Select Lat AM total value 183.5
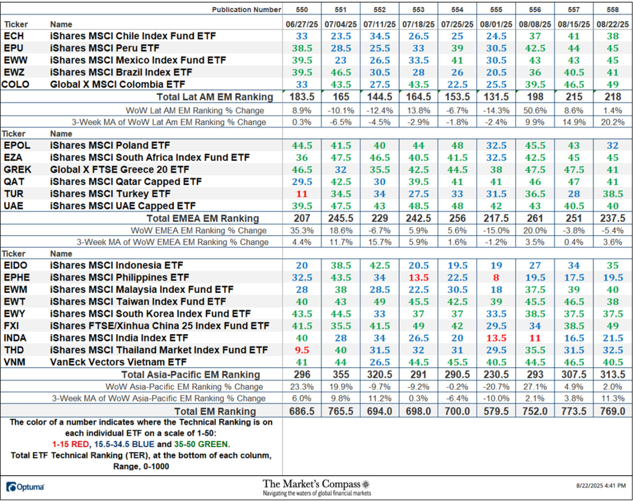633x501 pixels. pyautogui.click(x=302, y=97)
